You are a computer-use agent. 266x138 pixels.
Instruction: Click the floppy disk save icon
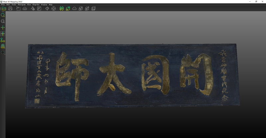10,9
